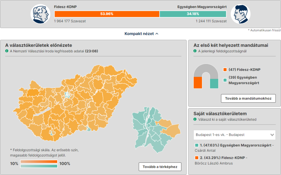
Task: Click the Egységben Magyarországért name above the bar
Action: pyautogui.click(x=202, y=7)
